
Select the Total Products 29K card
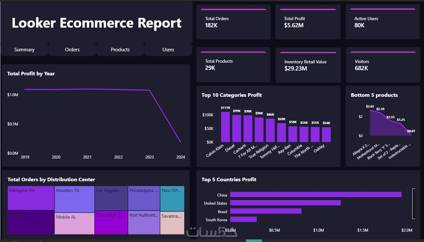(x=233, y=65)
